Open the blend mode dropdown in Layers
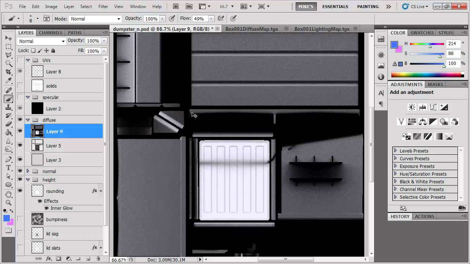This screenshot has width=470, height=264. tap(42, 41)
